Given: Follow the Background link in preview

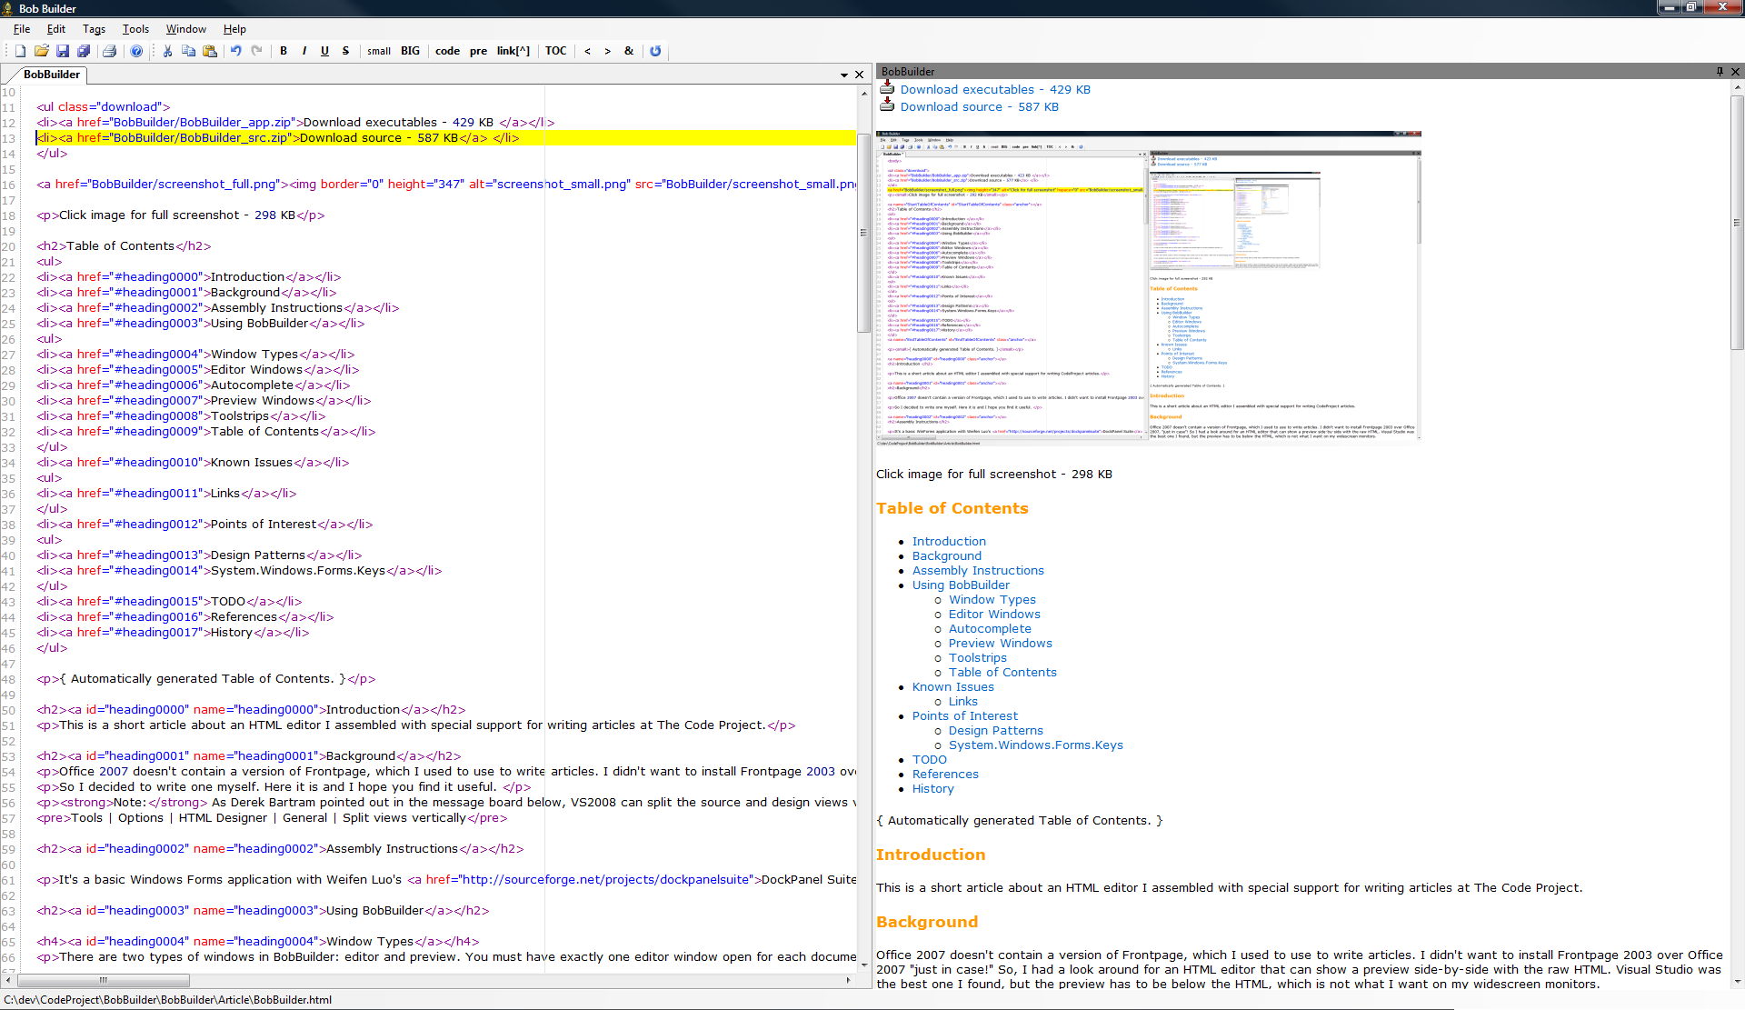Looking at the screenshot, I should 946,555.
